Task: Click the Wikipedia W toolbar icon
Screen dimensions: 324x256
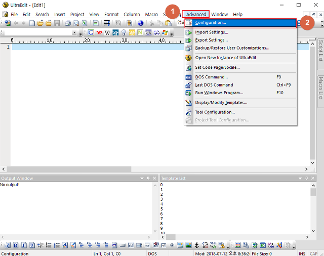Action: (x=107, y=32)
